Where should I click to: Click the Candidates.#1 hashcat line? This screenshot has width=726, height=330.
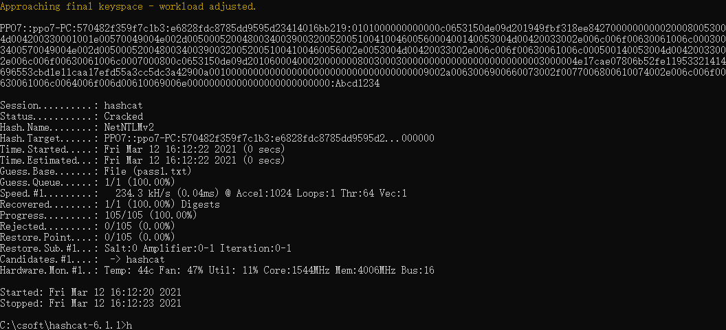82,260
